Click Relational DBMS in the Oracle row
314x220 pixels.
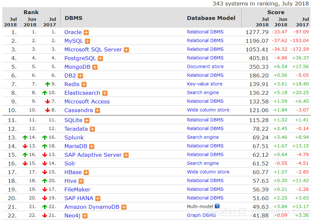(x=205, y=32)
